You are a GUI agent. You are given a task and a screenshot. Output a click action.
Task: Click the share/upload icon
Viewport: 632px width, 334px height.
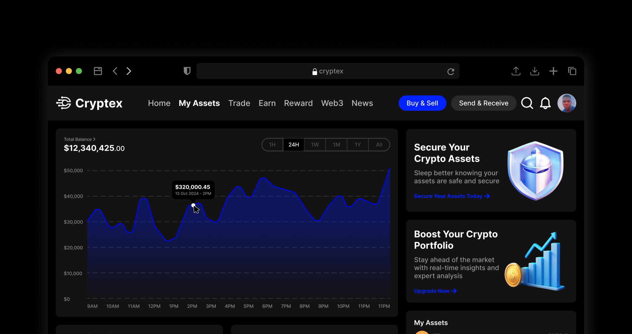[516, 71]
